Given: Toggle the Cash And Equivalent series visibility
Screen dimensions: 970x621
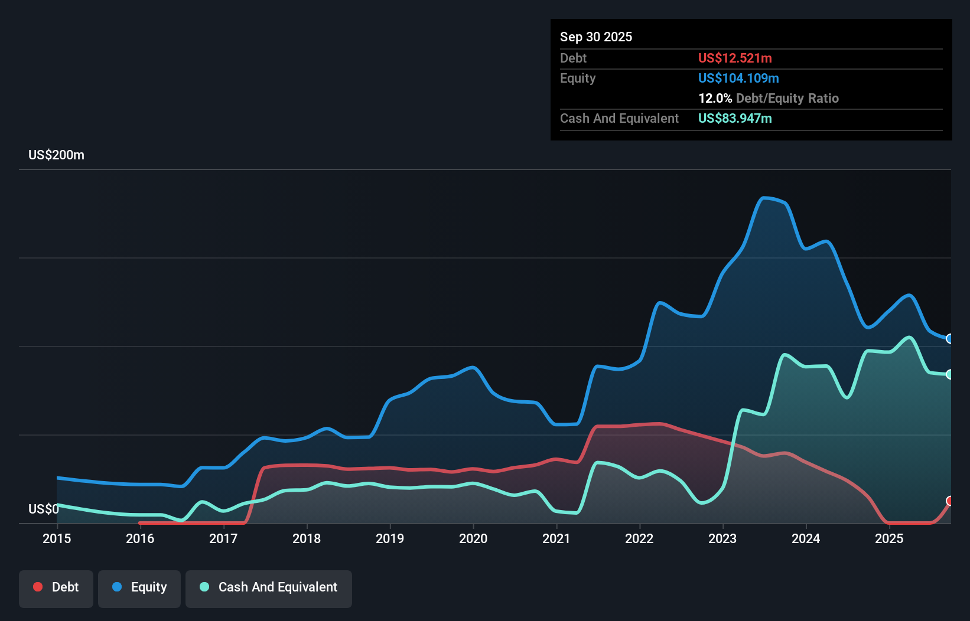Looking at the screenshot, I should tap(268, 587).
